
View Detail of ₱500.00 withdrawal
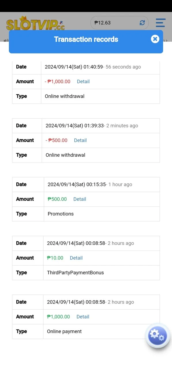click(x=80, y=140)
